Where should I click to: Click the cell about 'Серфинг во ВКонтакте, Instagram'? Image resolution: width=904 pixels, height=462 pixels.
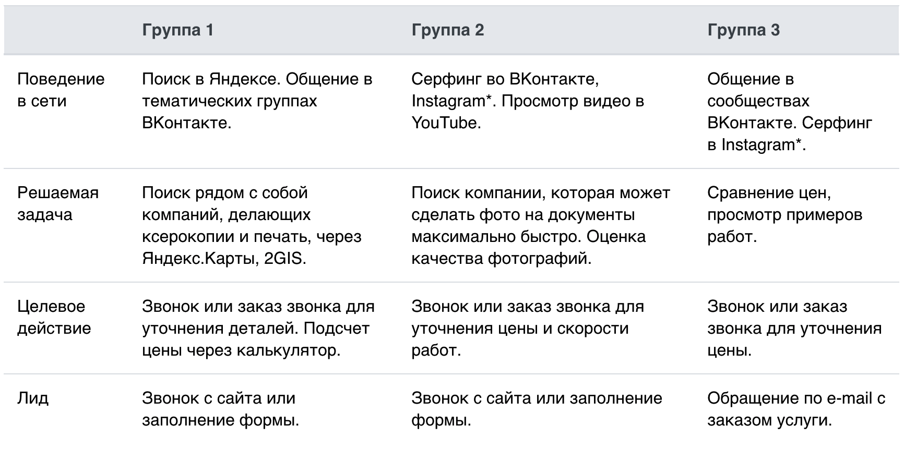point(528,101)
